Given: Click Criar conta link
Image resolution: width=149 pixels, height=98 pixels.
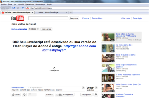Looking at the screenshot, I should 126,18.
